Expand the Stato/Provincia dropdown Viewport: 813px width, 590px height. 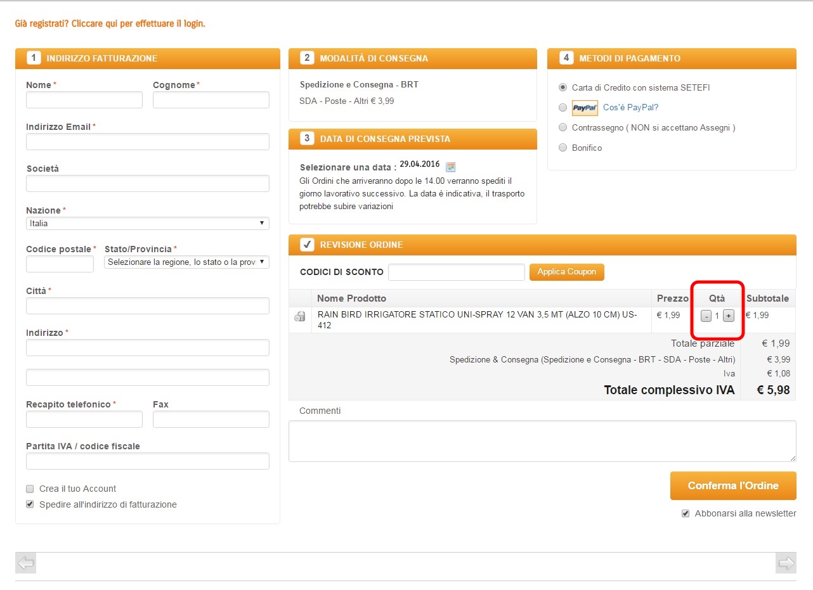tap(186, 262)
